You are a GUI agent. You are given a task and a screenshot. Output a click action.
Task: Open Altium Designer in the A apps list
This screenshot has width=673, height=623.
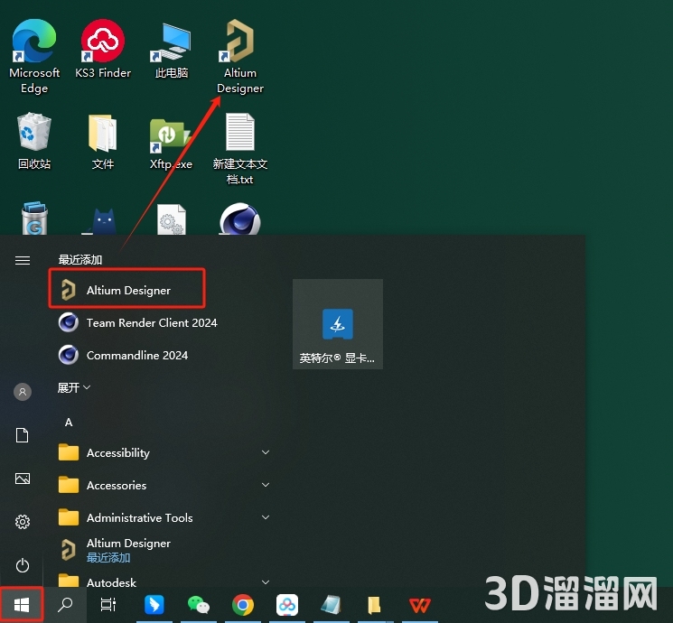116,550
